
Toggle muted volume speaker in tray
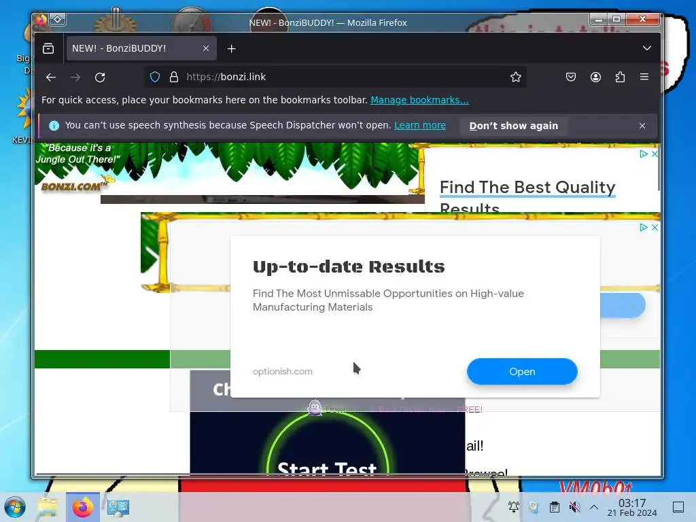coord(575,507)
